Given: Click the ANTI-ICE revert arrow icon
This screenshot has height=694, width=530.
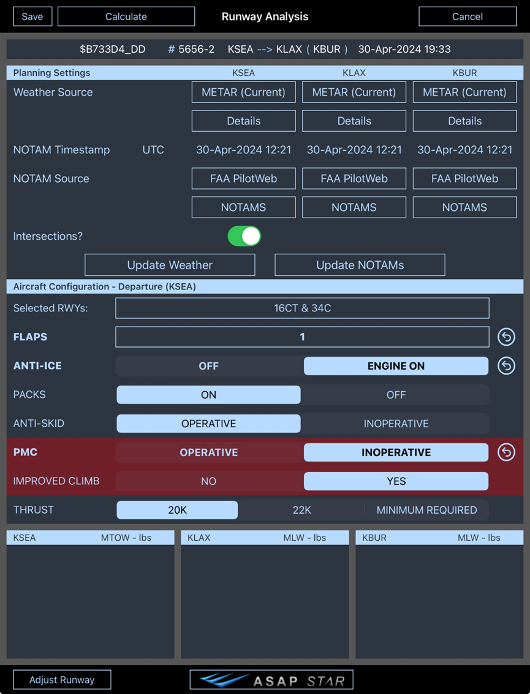Looking at the screenshot, I should 506,366.
